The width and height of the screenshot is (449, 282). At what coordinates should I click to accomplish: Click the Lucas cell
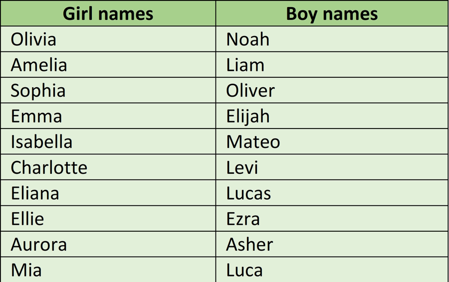pyautogui.click(x=248, y=193)
